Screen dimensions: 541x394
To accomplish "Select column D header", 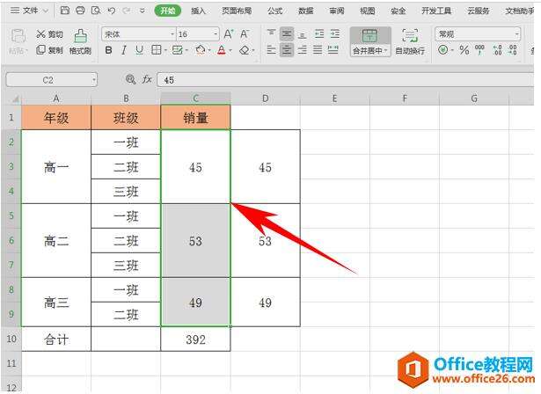I will pos(265,98).
